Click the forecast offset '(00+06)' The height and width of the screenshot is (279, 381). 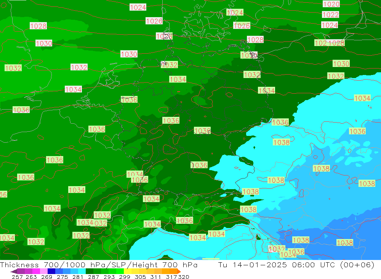tap(357, 265)
